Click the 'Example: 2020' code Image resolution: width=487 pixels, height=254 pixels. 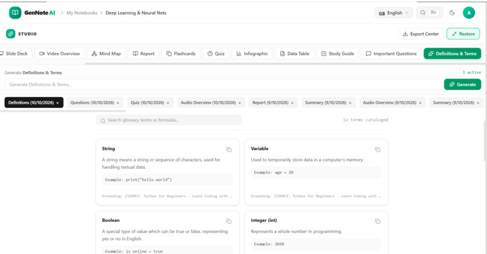(x=269, y=244)
